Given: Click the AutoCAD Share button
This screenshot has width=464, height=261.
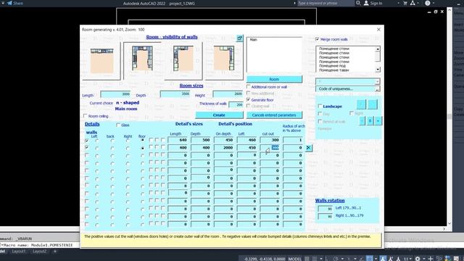Looking at the screenshot, I should click(x=15, y=3).
